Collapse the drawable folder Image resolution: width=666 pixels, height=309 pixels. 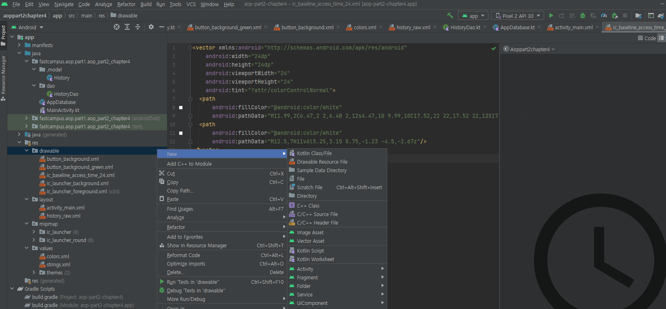(x=27, y=151)
